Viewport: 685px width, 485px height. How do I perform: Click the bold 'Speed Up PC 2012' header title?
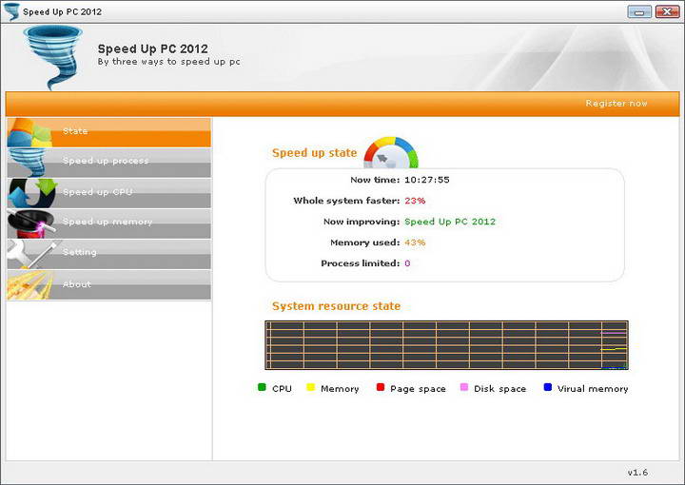click(153, 48)
